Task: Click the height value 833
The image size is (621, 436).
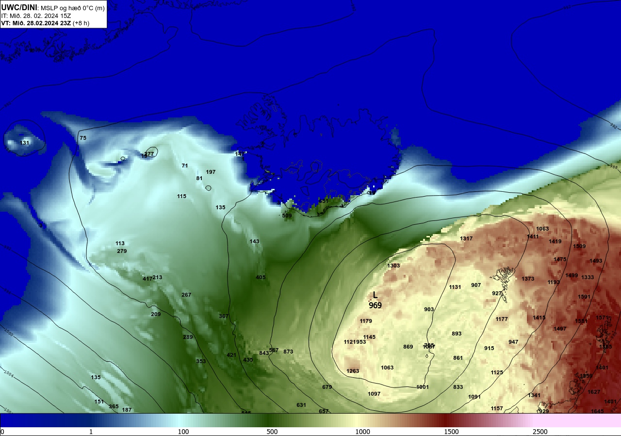Action: tap(458, 387)
